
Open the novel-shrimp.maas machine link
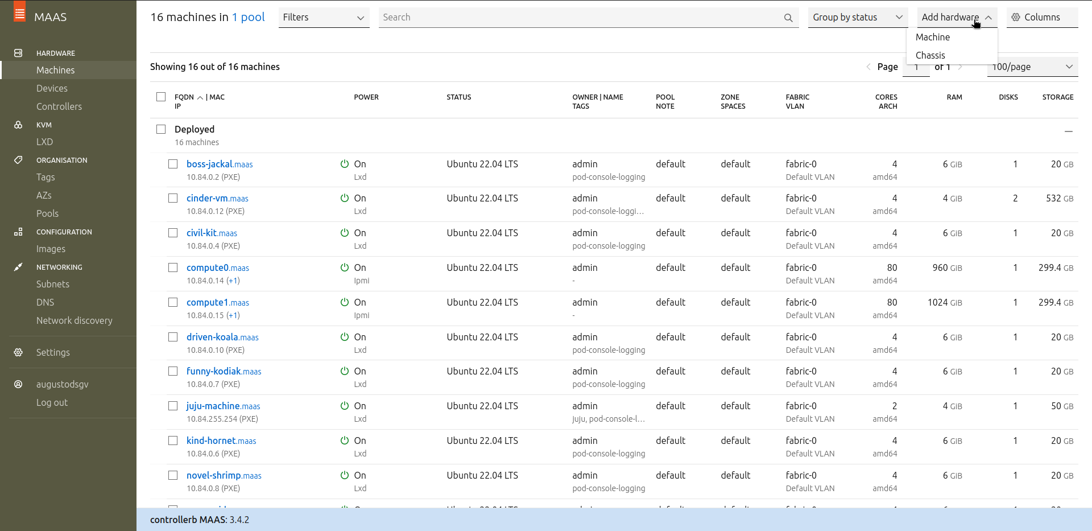click(224, 475)
